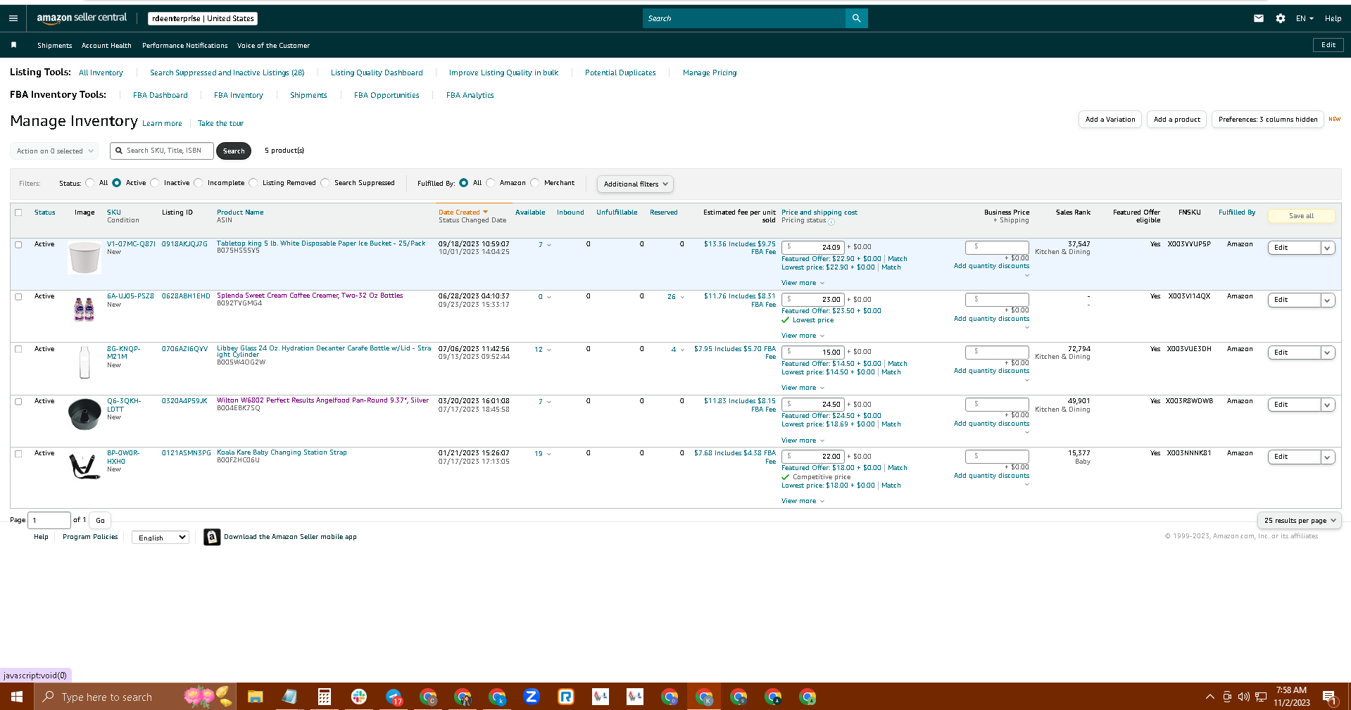This screenshot has width=1351, height=710.
Task: Show hidden system tray icons
Action: coord(1210,697)
